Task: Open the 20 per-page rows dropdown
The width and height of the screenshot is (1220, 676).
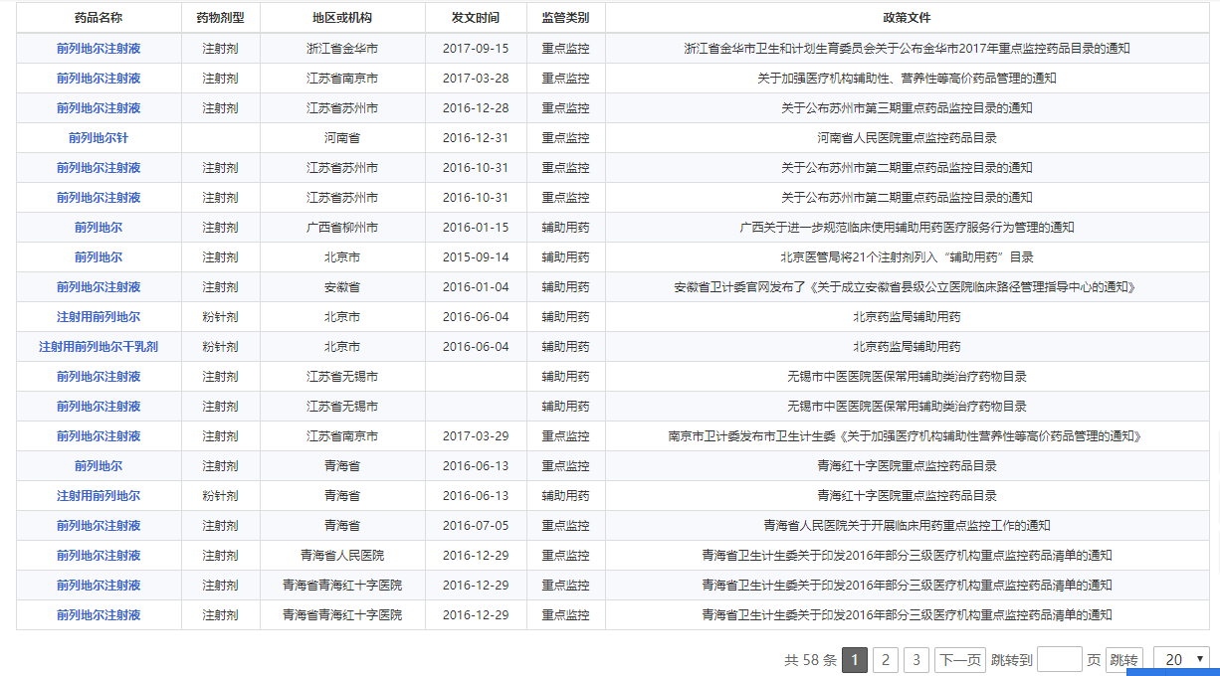Action: tap(1181, 660)
